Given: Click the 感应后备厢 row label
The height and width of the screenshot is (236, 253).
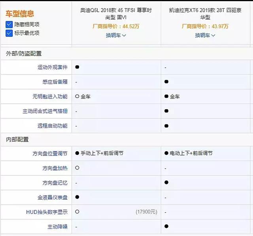Looking at the screenshot, I should 55,82.
